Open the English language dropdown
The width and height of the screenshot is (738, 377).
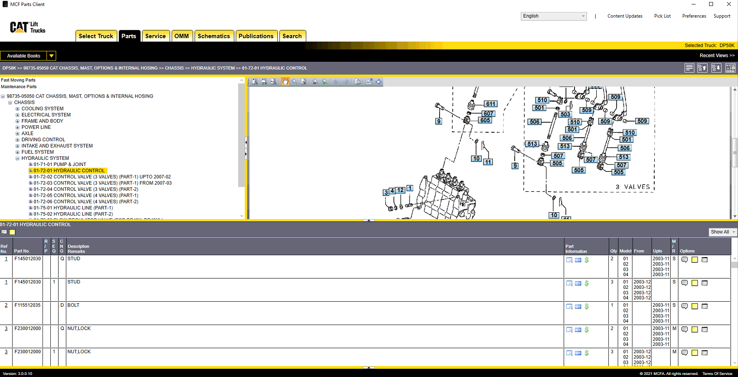(x=553, y=16)
